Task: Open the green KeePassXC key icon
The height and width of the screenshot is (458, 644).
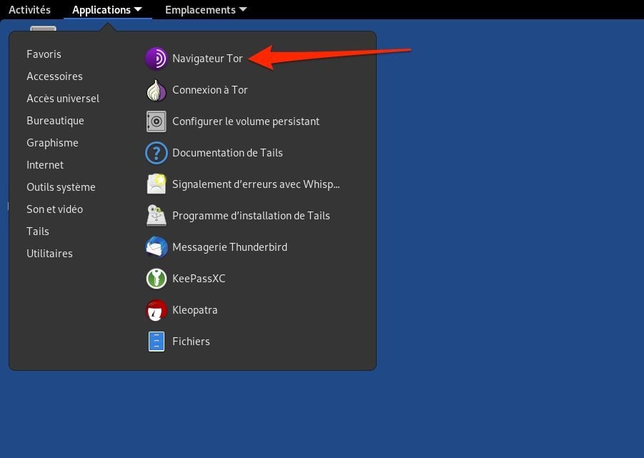Action: pyautogui.click(x=157, y=279)
